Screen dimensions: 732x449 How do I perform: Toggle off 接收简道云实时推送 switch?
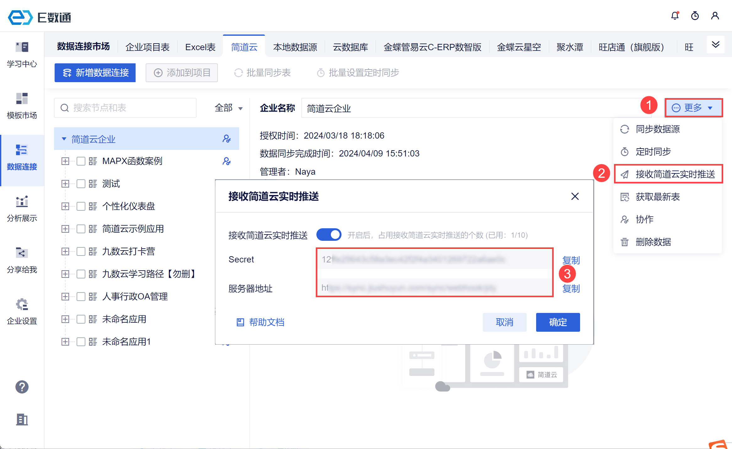point(329,235)
